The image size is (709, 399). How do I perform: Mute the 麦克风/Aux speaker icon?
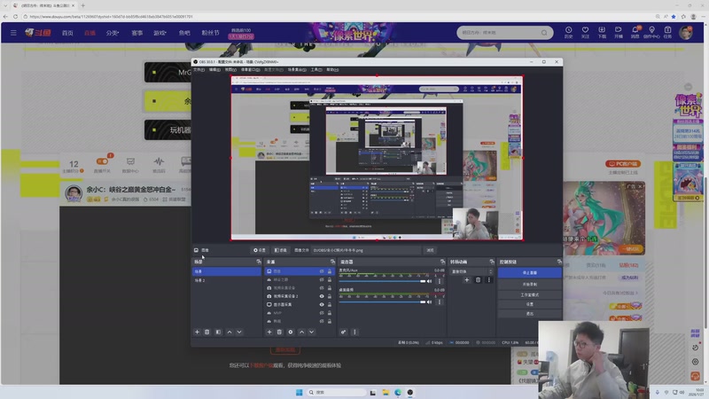430,281
